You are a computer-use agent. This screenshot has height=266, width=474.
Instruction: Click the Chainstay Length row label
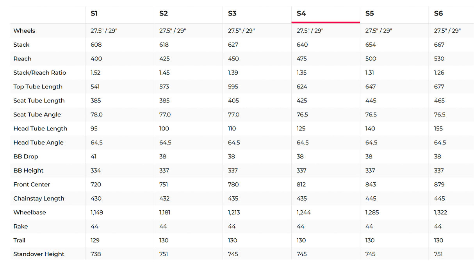pyautogui.click(x=39, y=199)
